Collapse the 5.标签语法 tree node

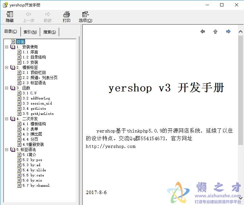[6, 149]
